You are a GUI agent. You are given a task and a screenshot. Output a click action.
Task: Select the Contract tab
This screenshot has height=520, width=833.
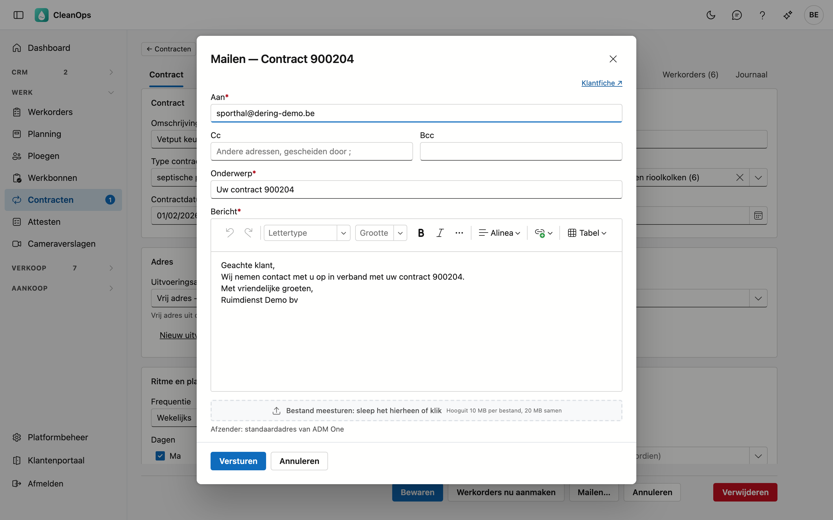pos(166,75)
